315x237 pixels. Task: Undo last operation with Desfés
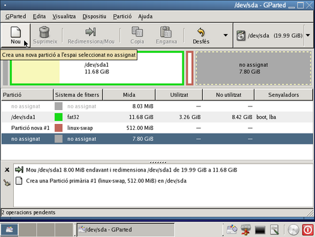pyautogui.click(x=201, y=36)
